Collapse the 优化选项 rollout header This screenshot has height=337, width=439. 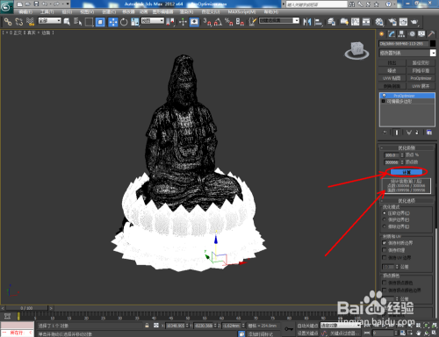click(x=407, y=201)
